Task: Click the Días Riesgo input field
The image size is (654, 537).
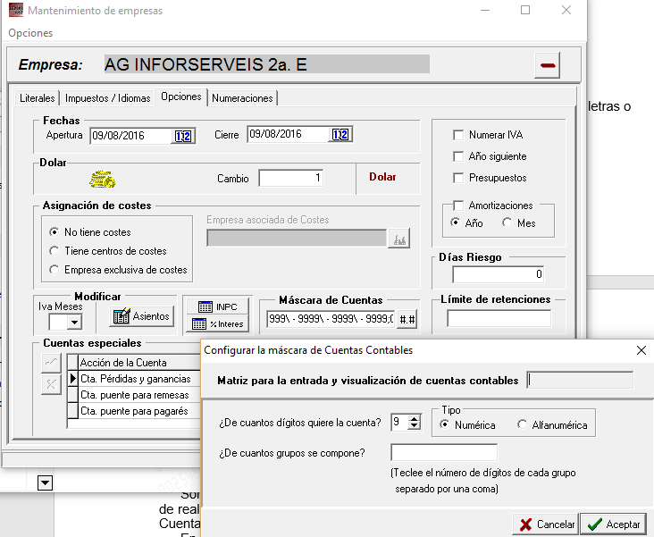Action: (x=499, y=274)
